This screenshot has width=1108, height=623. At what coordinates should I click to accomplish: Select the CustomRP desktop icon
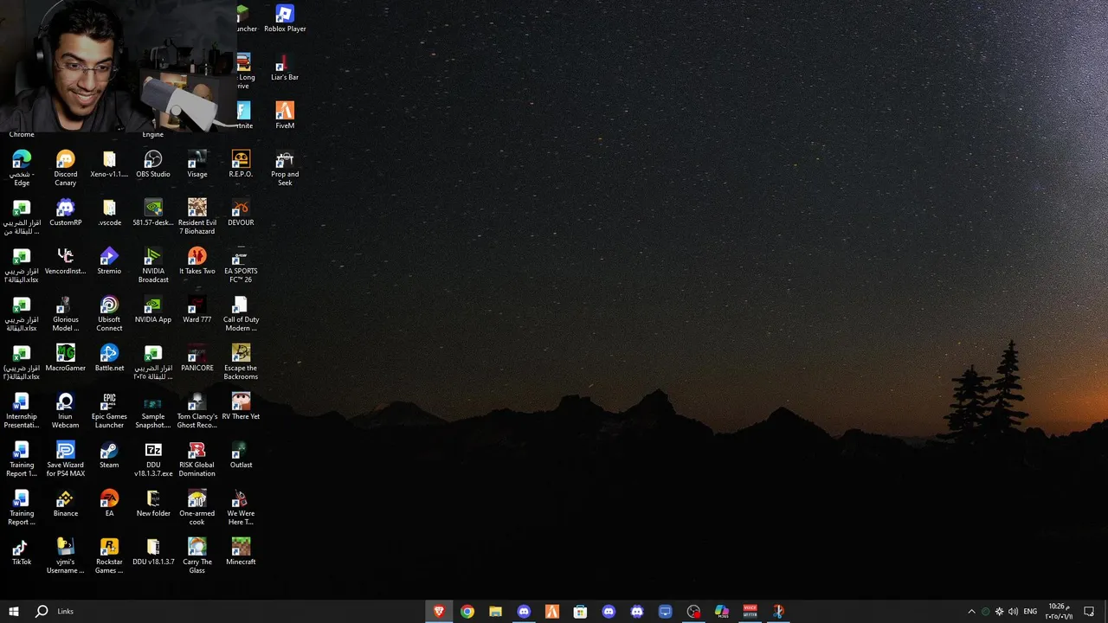click(x=66, y=213)
